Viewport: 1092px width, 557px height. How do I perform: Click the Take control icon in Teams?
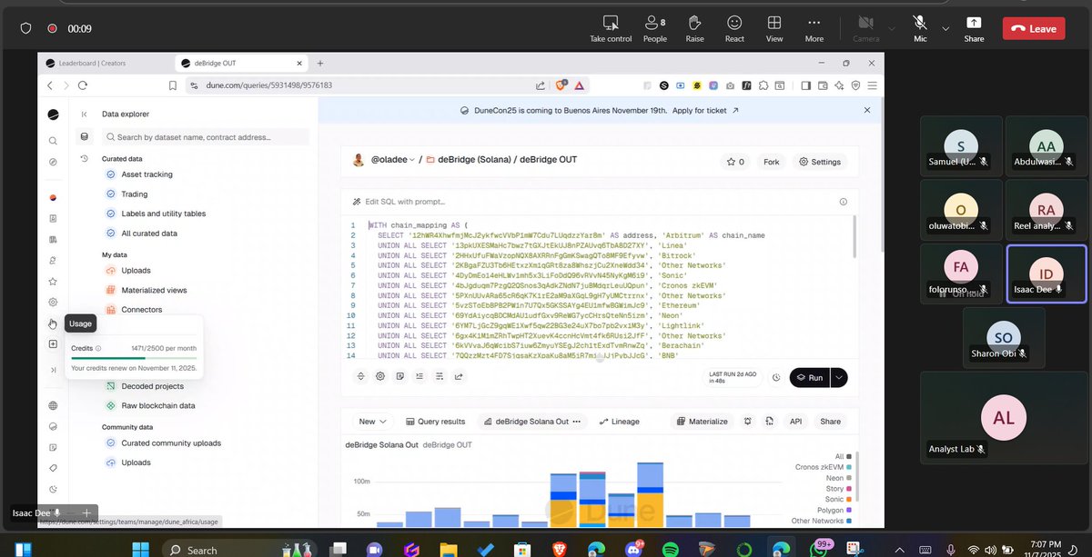[611, 22]
